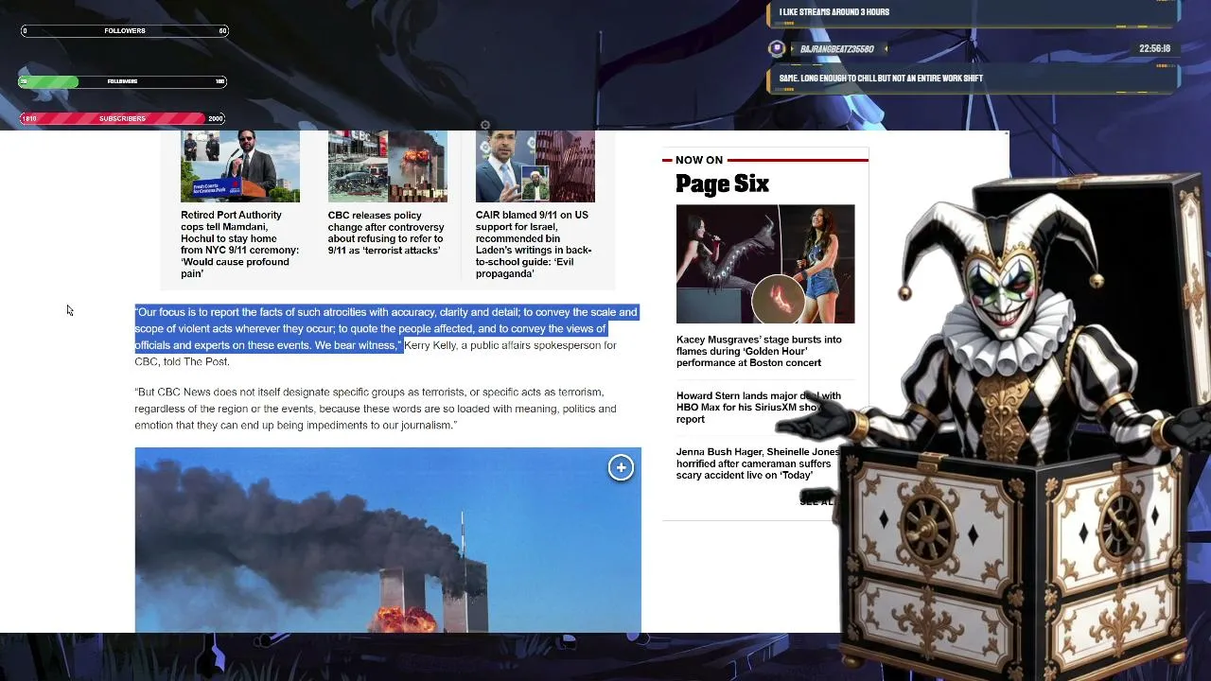The image size is (1211, 681).
Task: Open the Howard Stern HBO Max headline
Action: tap(759, 408)
